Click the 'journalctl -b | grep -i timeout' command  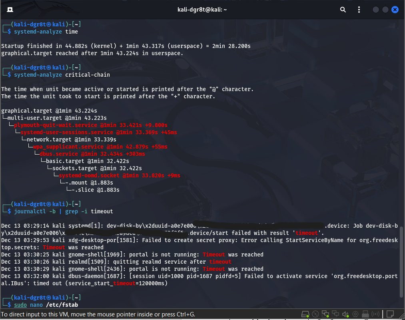tap(63, 212)
